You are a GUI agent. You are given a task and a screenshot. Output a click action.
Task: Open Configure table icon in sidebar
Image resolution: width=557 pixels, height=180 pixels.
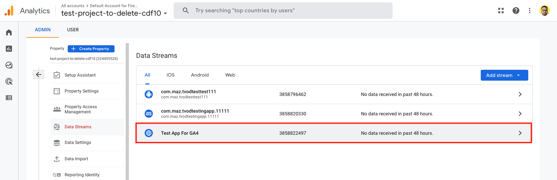(x=9, y=98)
